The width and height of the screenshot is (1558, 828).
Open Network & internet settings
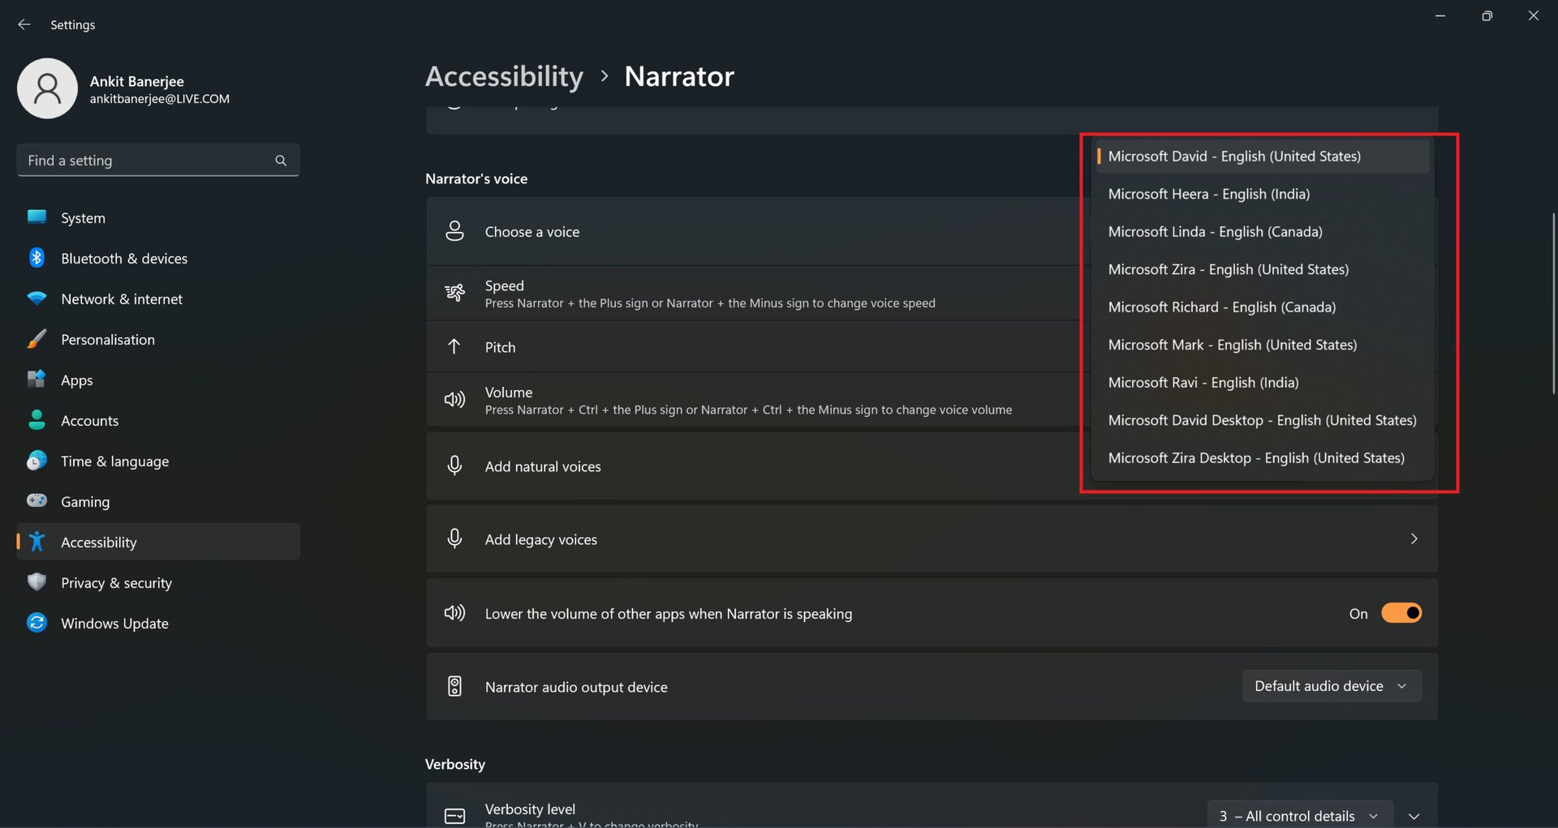(x=158, y=298)
